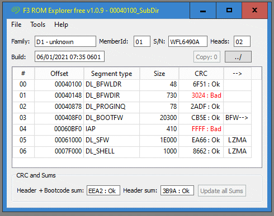The height and width of the screenshot is (216, 274).
Task: Click the EA66 : Ok CRC cell
Action: [201, 140]
